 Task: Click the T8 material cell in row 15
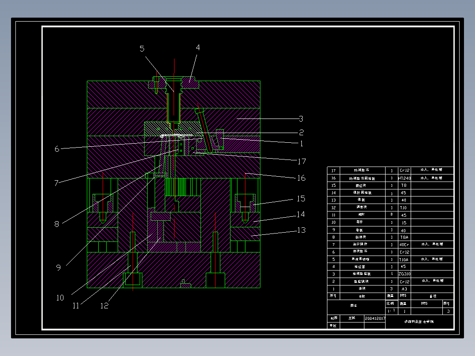(404, 185)
